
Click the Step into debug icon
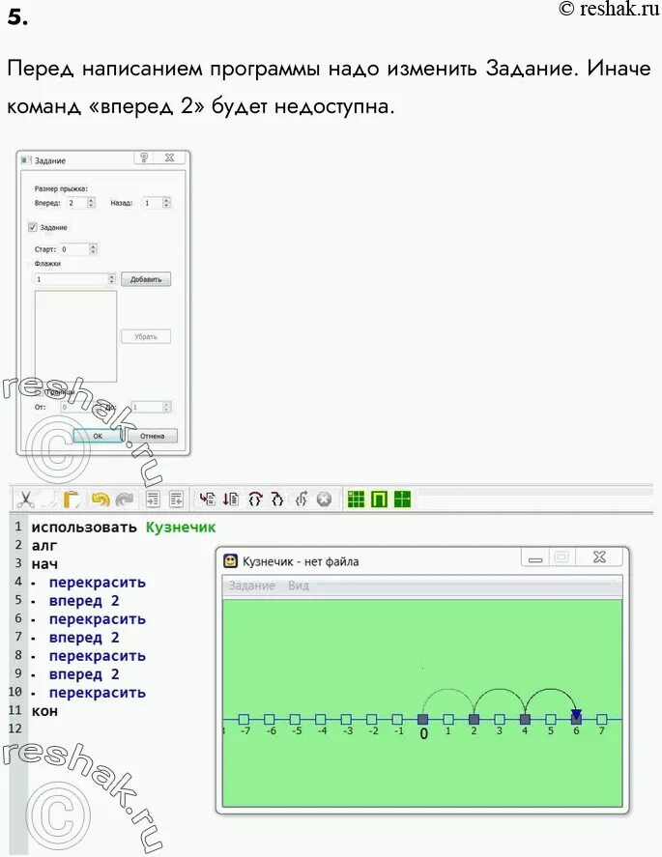coord(277,499)
